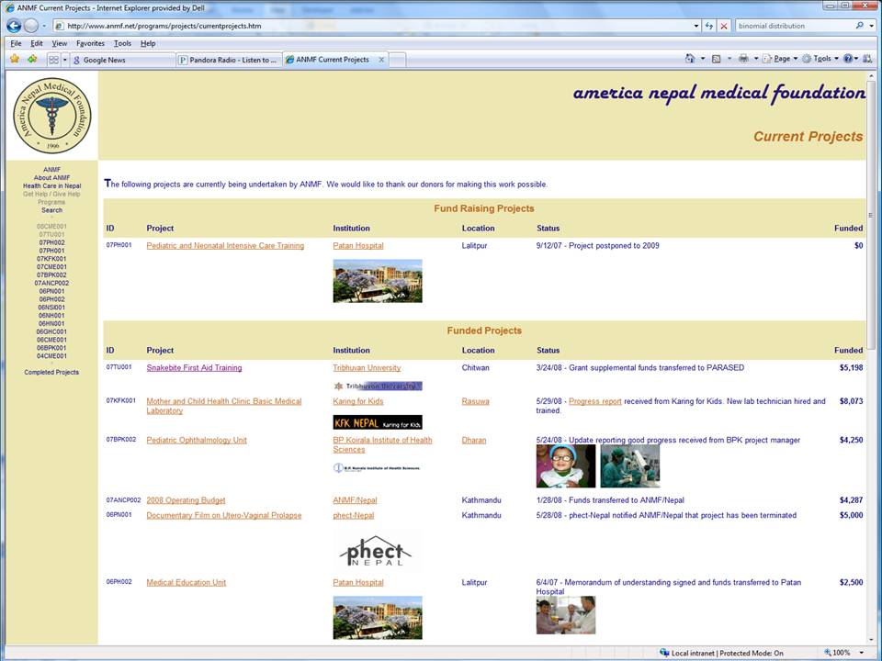The width and height of the screenshot is (882, 661).
Task: Click the Refresh page icon
Action: point(709,26)
